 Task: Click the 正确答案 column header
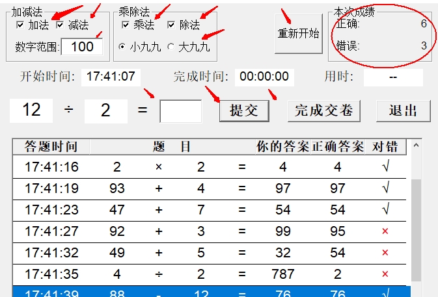click(337, 146)
